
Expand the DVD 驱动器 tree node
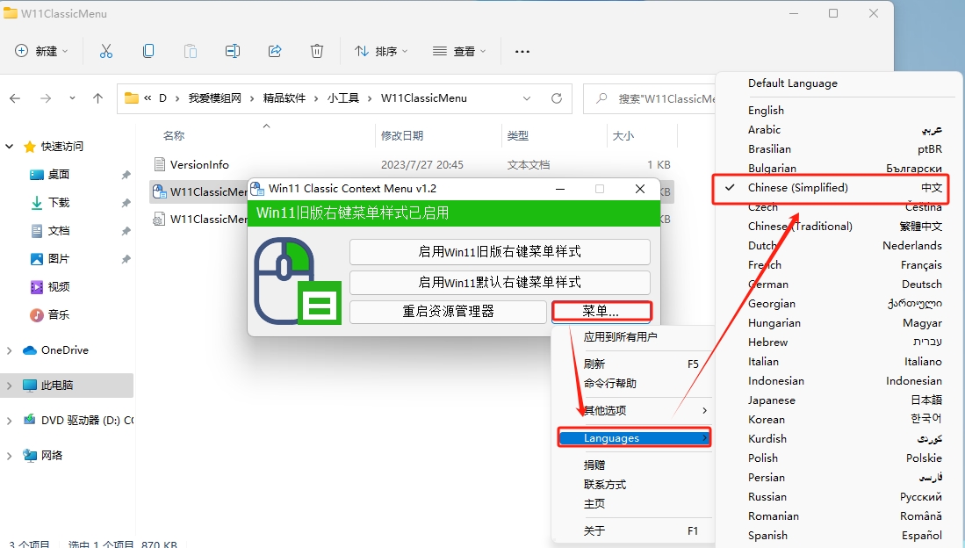click(x=10, y=421)
